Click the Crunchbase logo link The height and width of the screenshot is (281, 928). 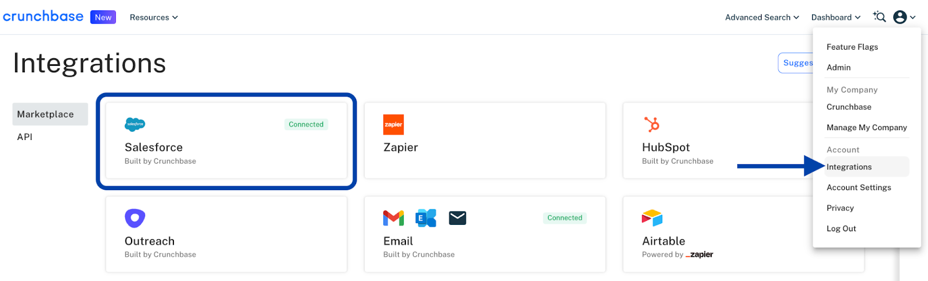click(x=43, y=16)
